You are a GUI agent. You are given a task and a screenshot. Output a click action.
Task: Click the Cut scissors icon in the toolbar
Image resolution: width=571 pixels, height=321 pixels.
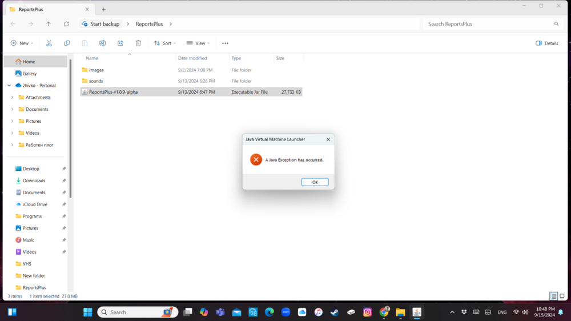[49, 43]
